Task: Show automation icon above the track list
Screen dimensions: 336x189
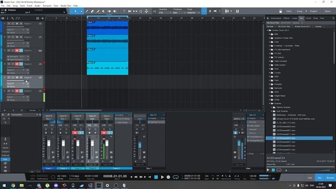Action: pos(18,18)
